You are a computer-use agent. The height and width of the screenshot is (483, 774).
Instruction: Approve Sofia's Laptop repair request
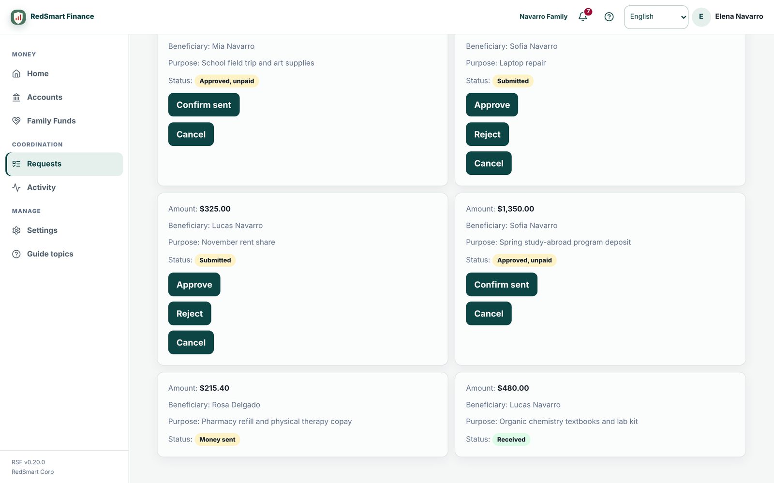pyautogui.click(x=492, y=105)
